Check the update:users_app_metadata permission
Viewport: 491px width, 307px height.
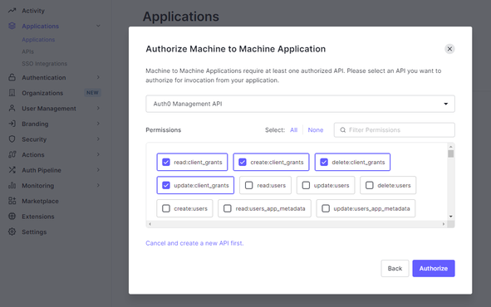326,208
